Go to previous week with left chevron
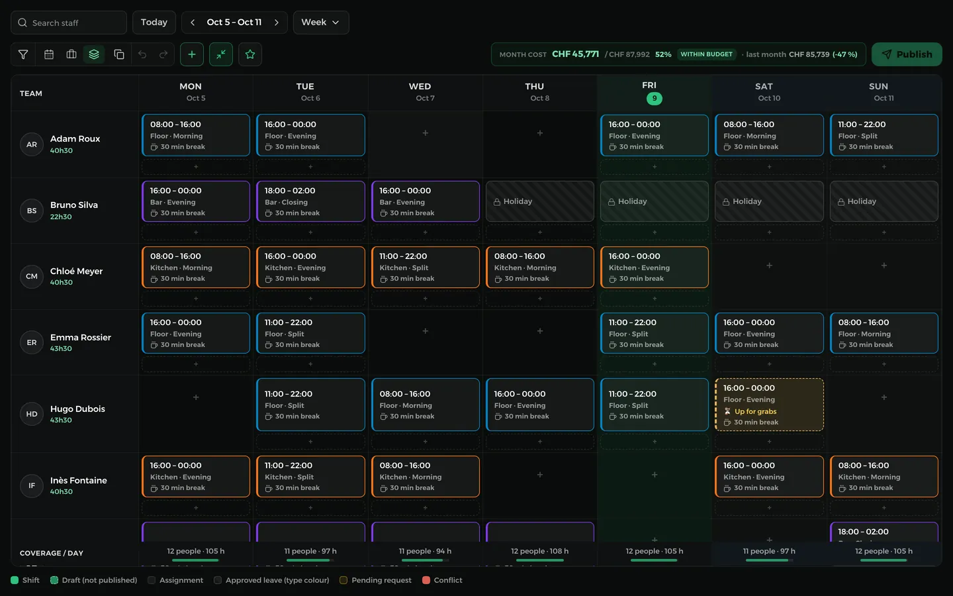The image size is (953, 596). tap(193, 23)
